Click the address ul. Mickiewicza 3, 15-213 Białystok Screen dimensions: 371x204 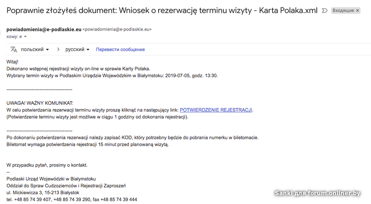tap(43, 192)
